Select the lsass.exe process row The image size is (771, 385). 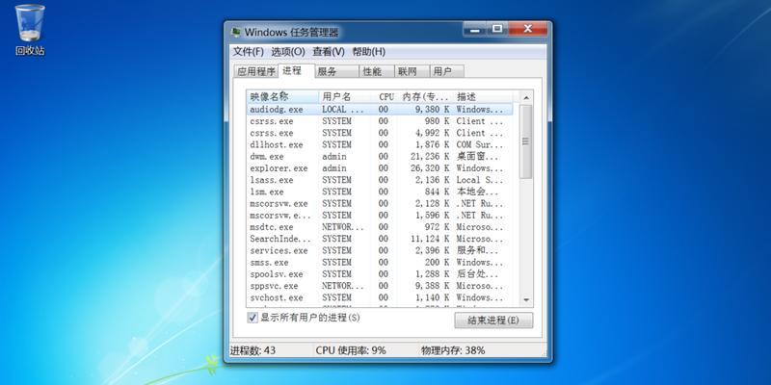[380, 180]
